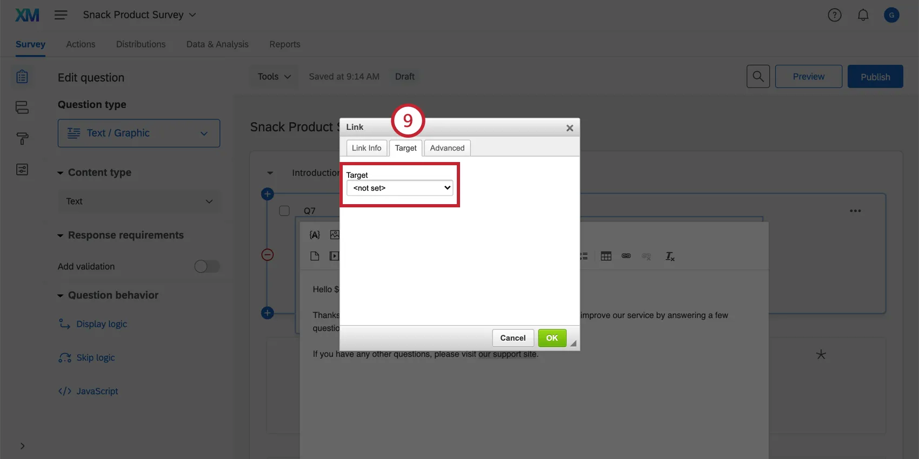The height and width of the screenshot is (459, 919).
Task: Click the 'Edit question' heading
Action: 91,78
